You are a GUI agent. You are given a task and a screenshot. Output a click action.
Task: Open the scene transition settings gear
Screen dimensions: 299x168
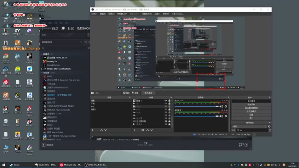[x=269, y=127]
